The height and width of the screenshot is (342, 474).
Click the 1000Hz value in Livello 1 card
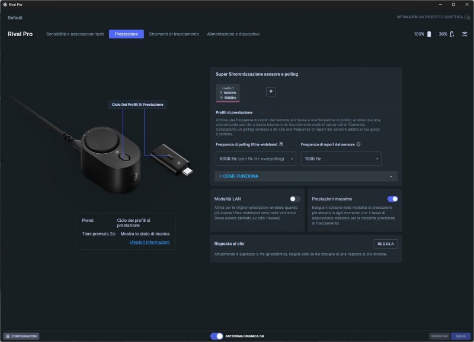[230, 98]
